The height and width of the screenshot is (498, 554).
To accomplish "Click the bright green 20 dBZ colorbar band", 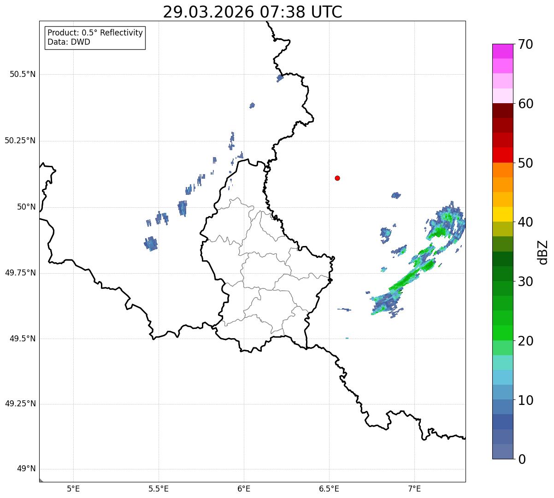I will (502, 333).
